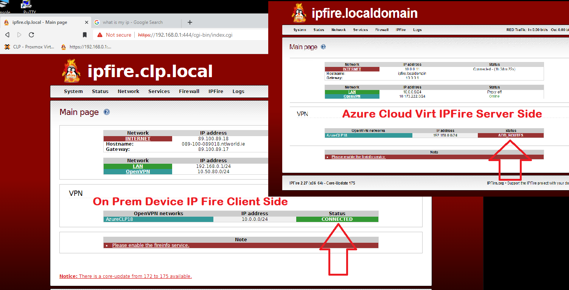Click VPN network 10.0.0.0/24

(255, 219)
